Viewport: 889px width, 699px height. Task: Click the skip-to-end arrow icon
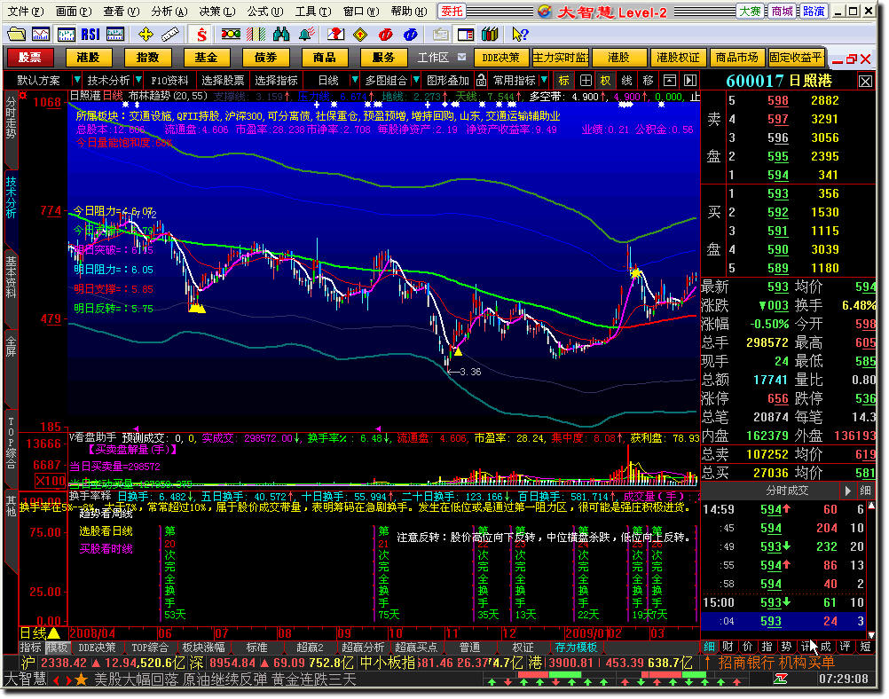(690, 81)
